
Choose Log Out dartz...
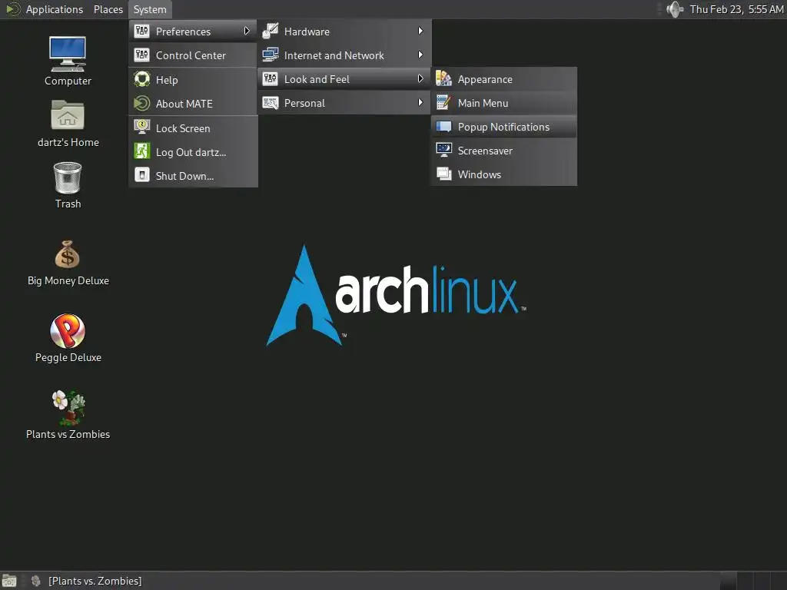[193, 152]
